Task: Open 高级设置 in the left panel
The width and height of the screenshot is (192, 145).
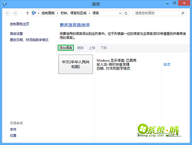Action: point(16,34)
